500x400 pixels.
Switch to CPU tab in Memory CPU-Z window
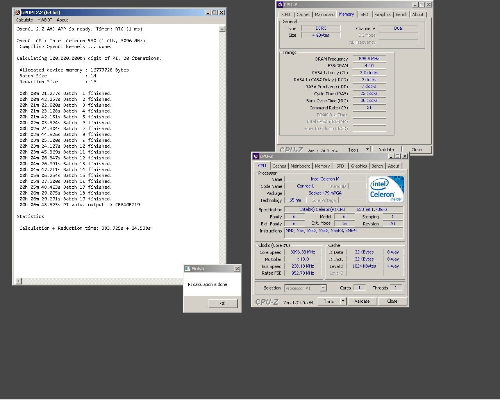point(286,14)
